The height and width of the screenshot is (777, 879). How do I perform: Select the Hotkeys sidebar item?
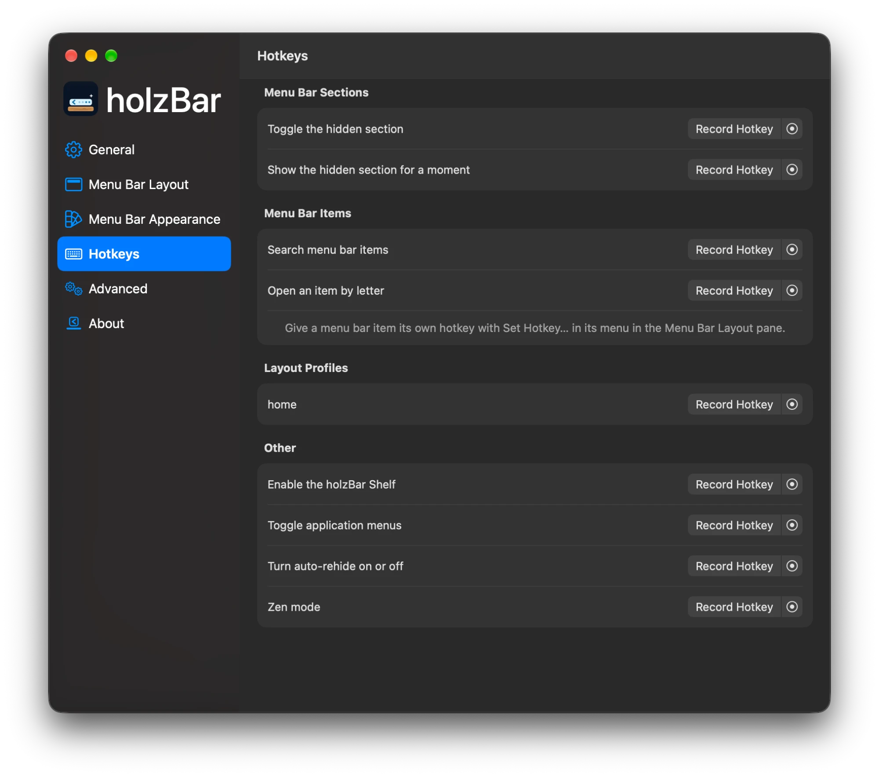(x=144, y=254)
